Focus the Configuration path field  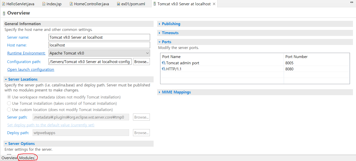pos(90,62)
